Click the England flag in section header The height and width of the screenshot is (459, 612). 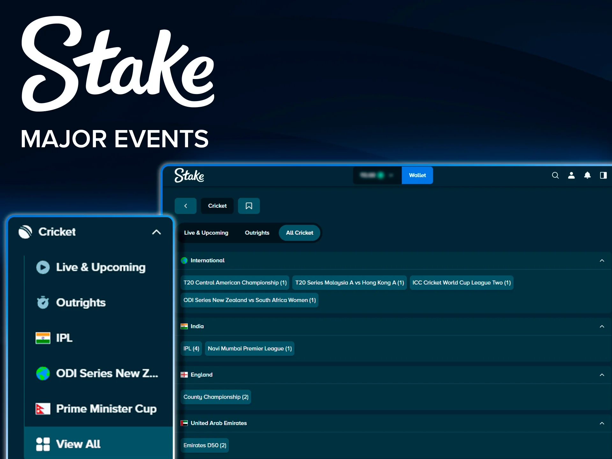[184, 375]
